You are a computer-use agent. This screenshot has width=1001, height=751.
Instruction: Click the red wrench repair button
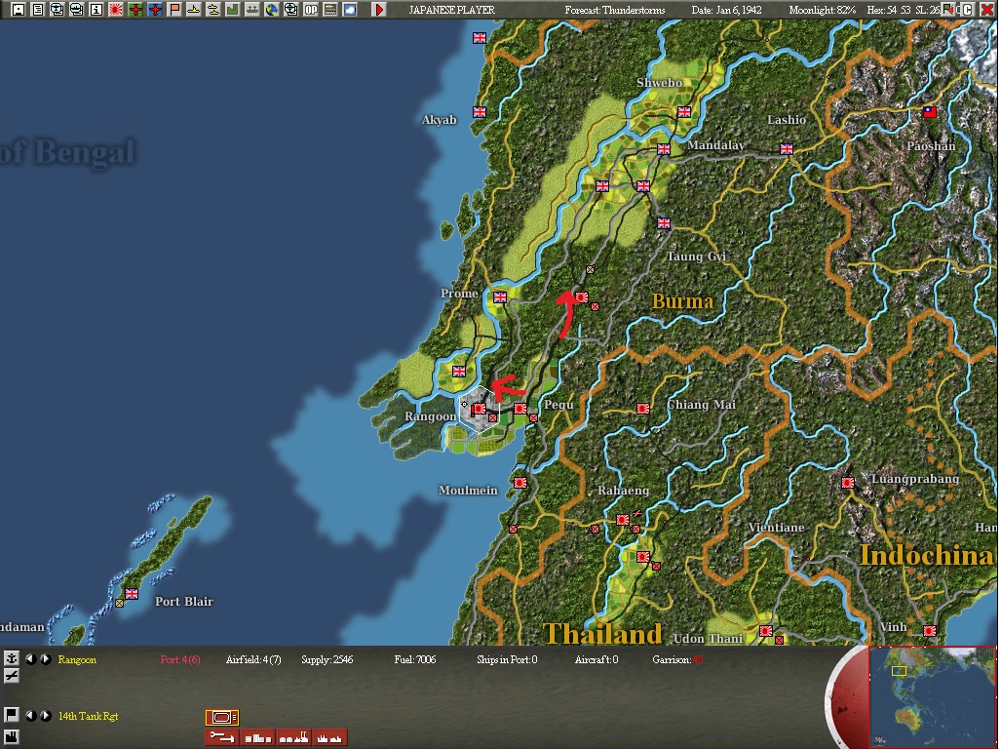coord(222,737)
